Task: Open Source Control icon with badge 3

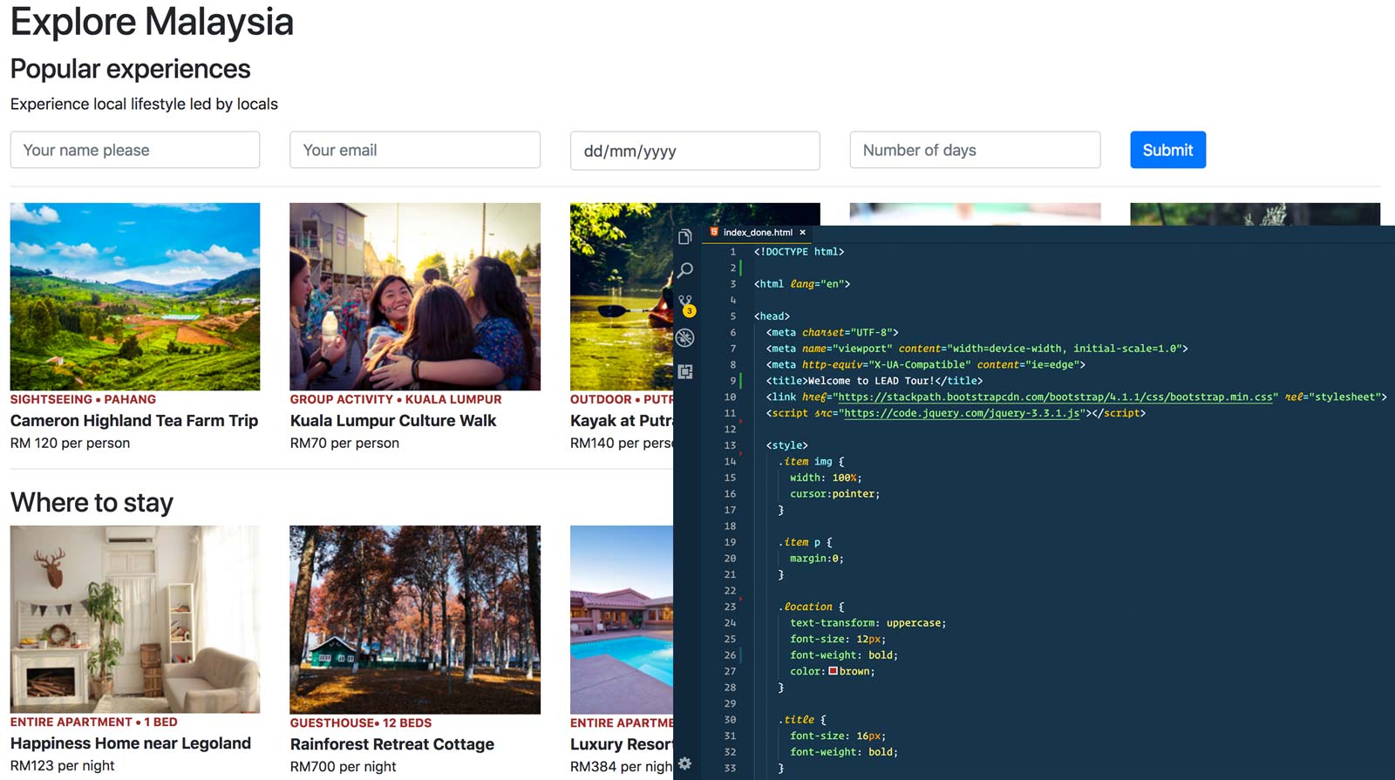Action: [x=686, y=304]
